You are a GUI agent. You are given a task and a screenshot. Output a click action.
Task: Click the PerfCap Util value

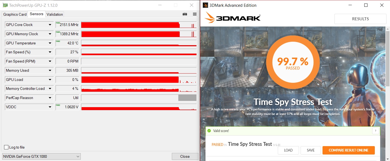pyautogui.click(x=67, y=98)
